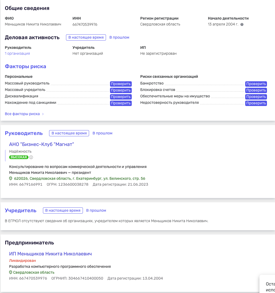Click map pin icon beside Екатеринбург address
This screenshot has width=275, height=293.
tap(11, 178)
